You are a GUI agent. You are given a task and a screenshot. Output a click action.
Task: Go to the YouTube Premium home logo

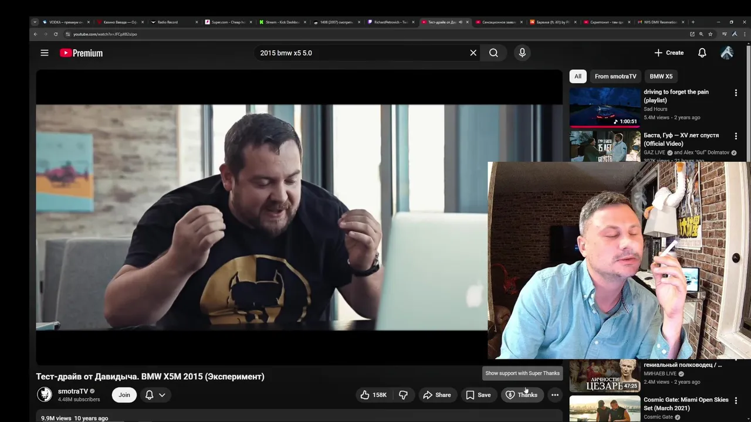click(81, 53)
